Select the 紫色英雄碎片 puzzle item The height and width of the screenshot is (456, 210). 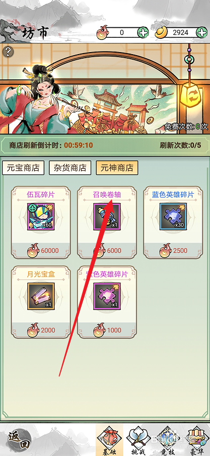[107, 296]
